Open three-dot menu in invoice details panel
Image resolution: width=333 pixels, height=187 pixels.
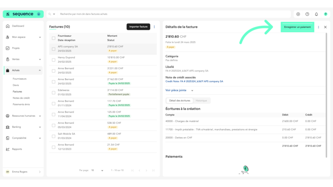click(x=318, y=27)
